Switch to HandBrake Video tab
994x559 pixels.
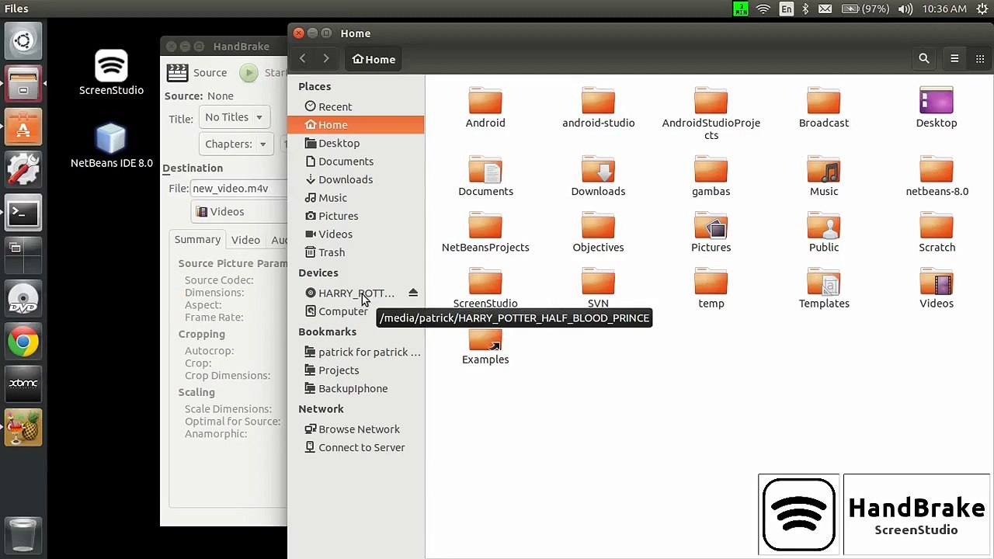245,240
